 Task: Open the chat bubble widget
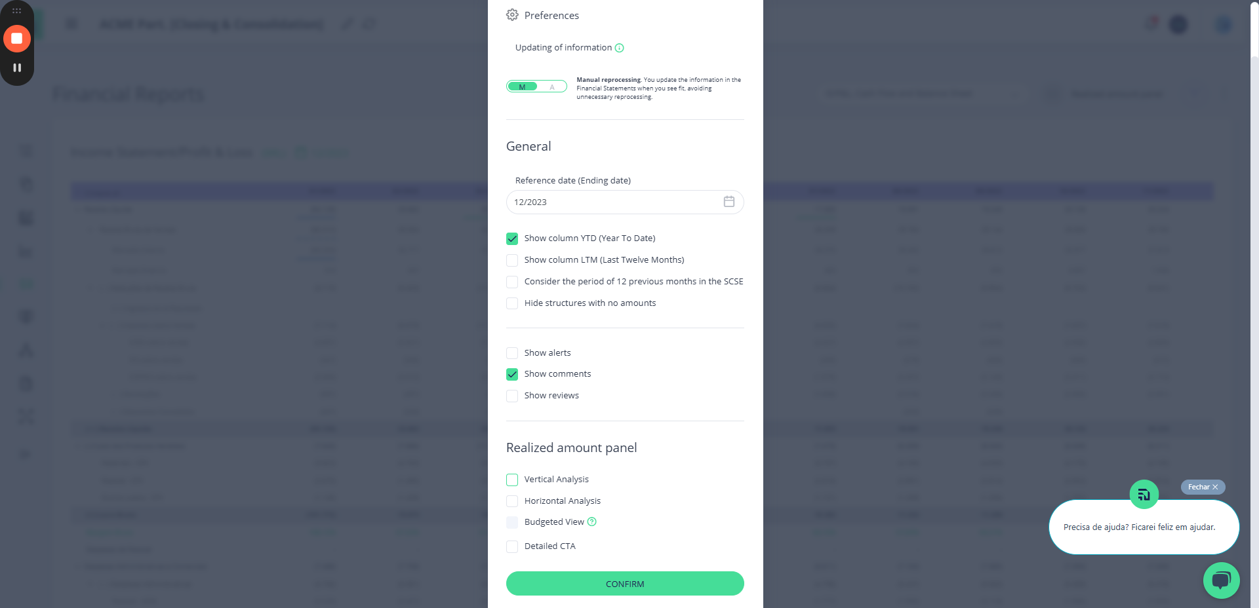coord(1221,580)
